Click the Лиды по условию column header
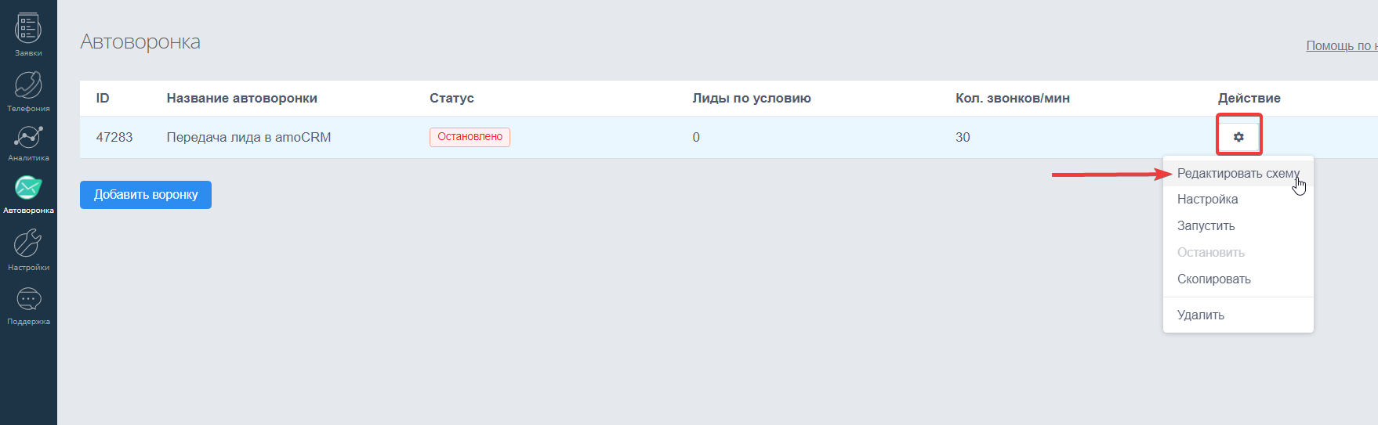Image resolution: width=1378 pixels, height=425 pixels. (752, 99)
